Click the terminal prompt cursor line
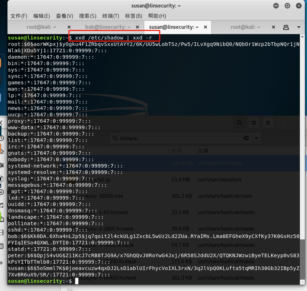The width and height of the screenshot is (307, 291). [43, 281]
